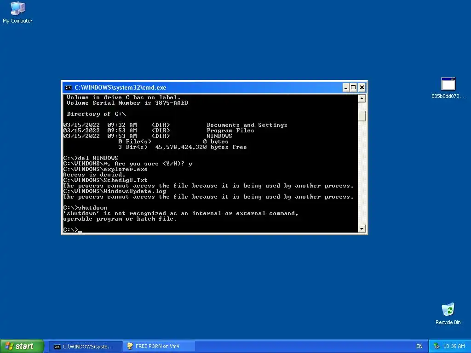Select the Recycle Bin desktop icon

click(448, 313)
